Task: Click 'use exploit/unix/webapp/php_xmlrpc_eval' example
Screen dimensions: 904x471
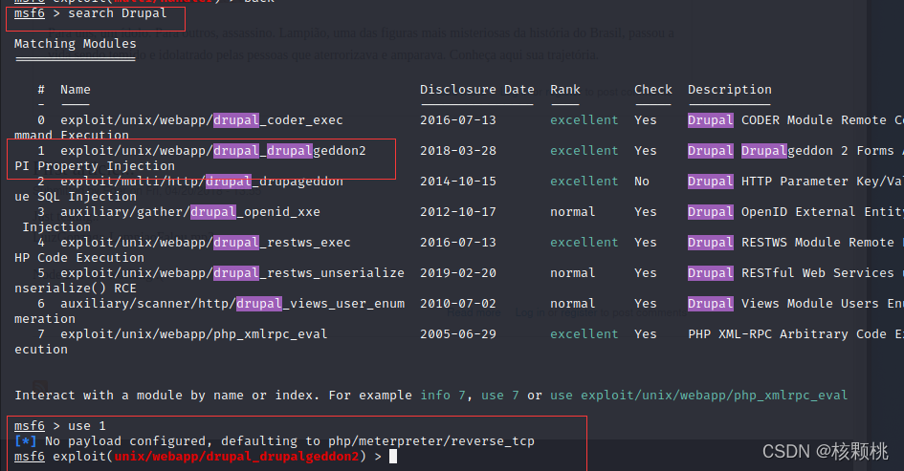Action: click(698, 396)
